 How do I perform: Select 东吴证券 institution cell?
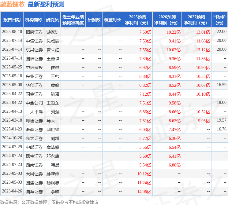click(34, 50)
